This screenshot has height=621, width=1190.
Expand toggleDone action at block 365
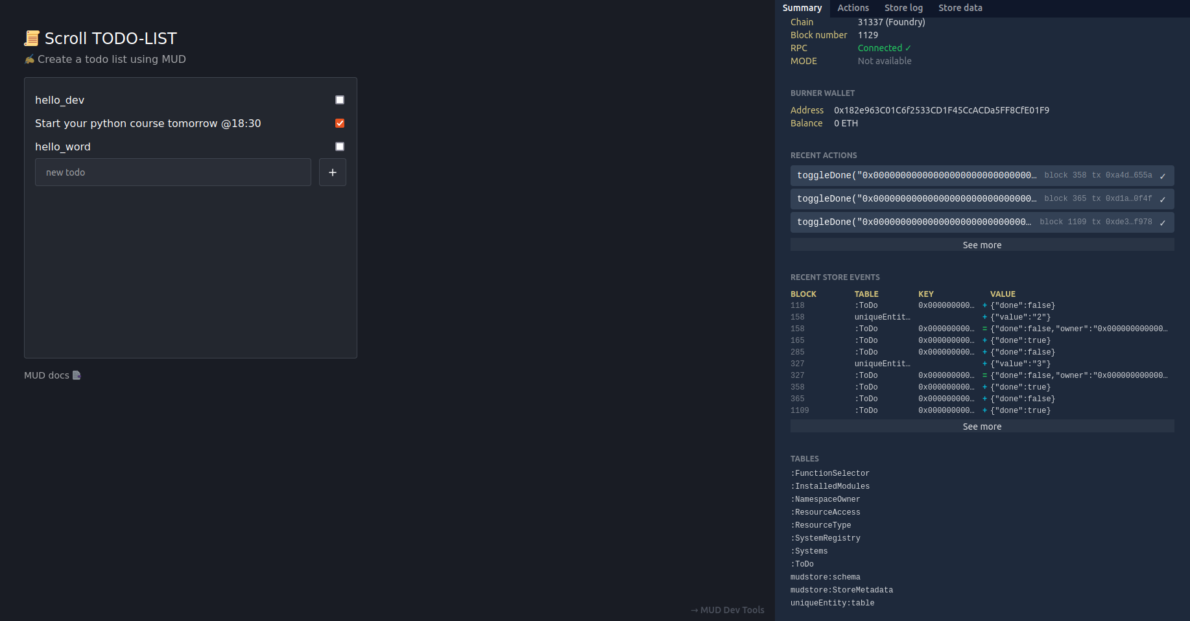pos(982,199)
